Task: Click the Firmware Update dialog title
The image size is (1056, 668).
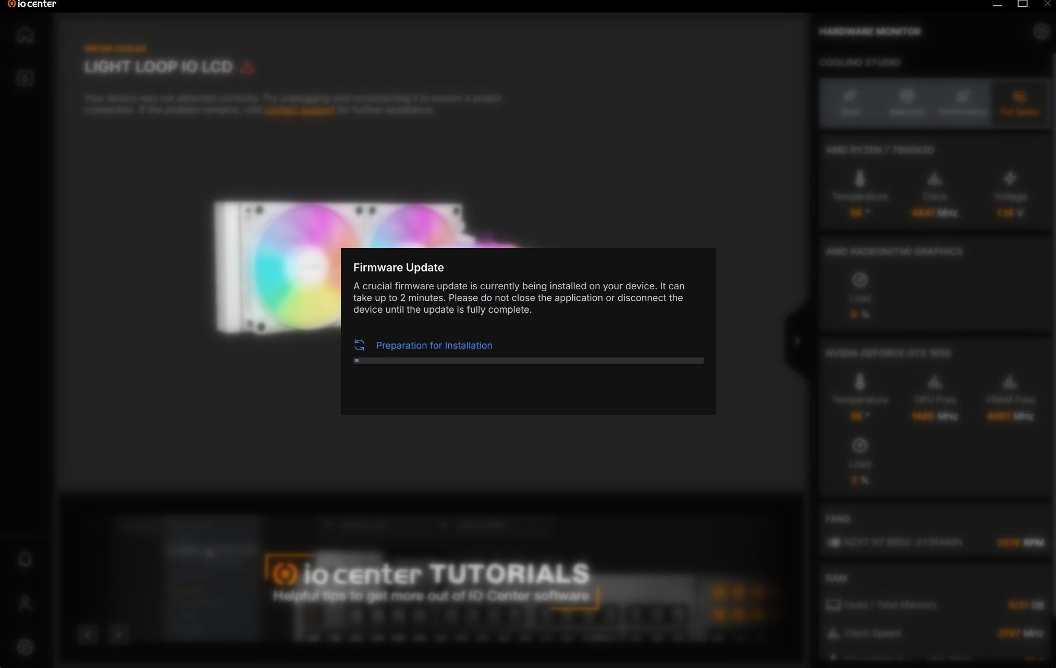Action: click(399, 267)
